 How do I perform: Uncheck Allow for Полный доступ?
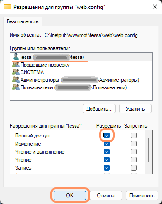pos(107,135)
